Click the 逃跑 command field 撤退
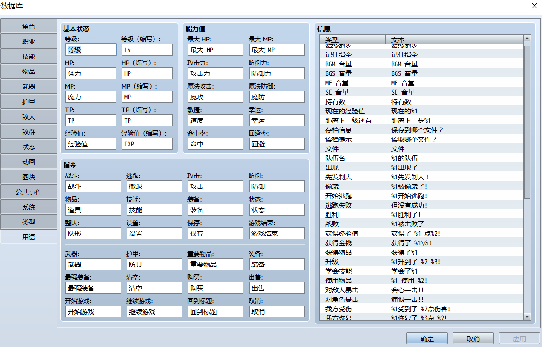The width and height of the screenshot is (542, 347). tap(154, 186)
